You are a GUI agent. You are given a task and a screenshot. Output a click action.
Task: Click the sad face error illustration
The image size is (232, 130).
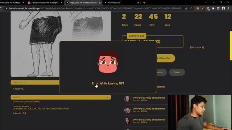108,62
